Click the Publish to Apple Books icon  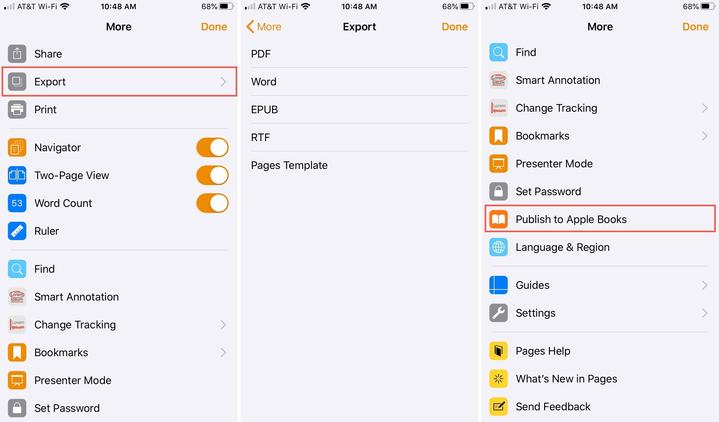pos(499,219)
